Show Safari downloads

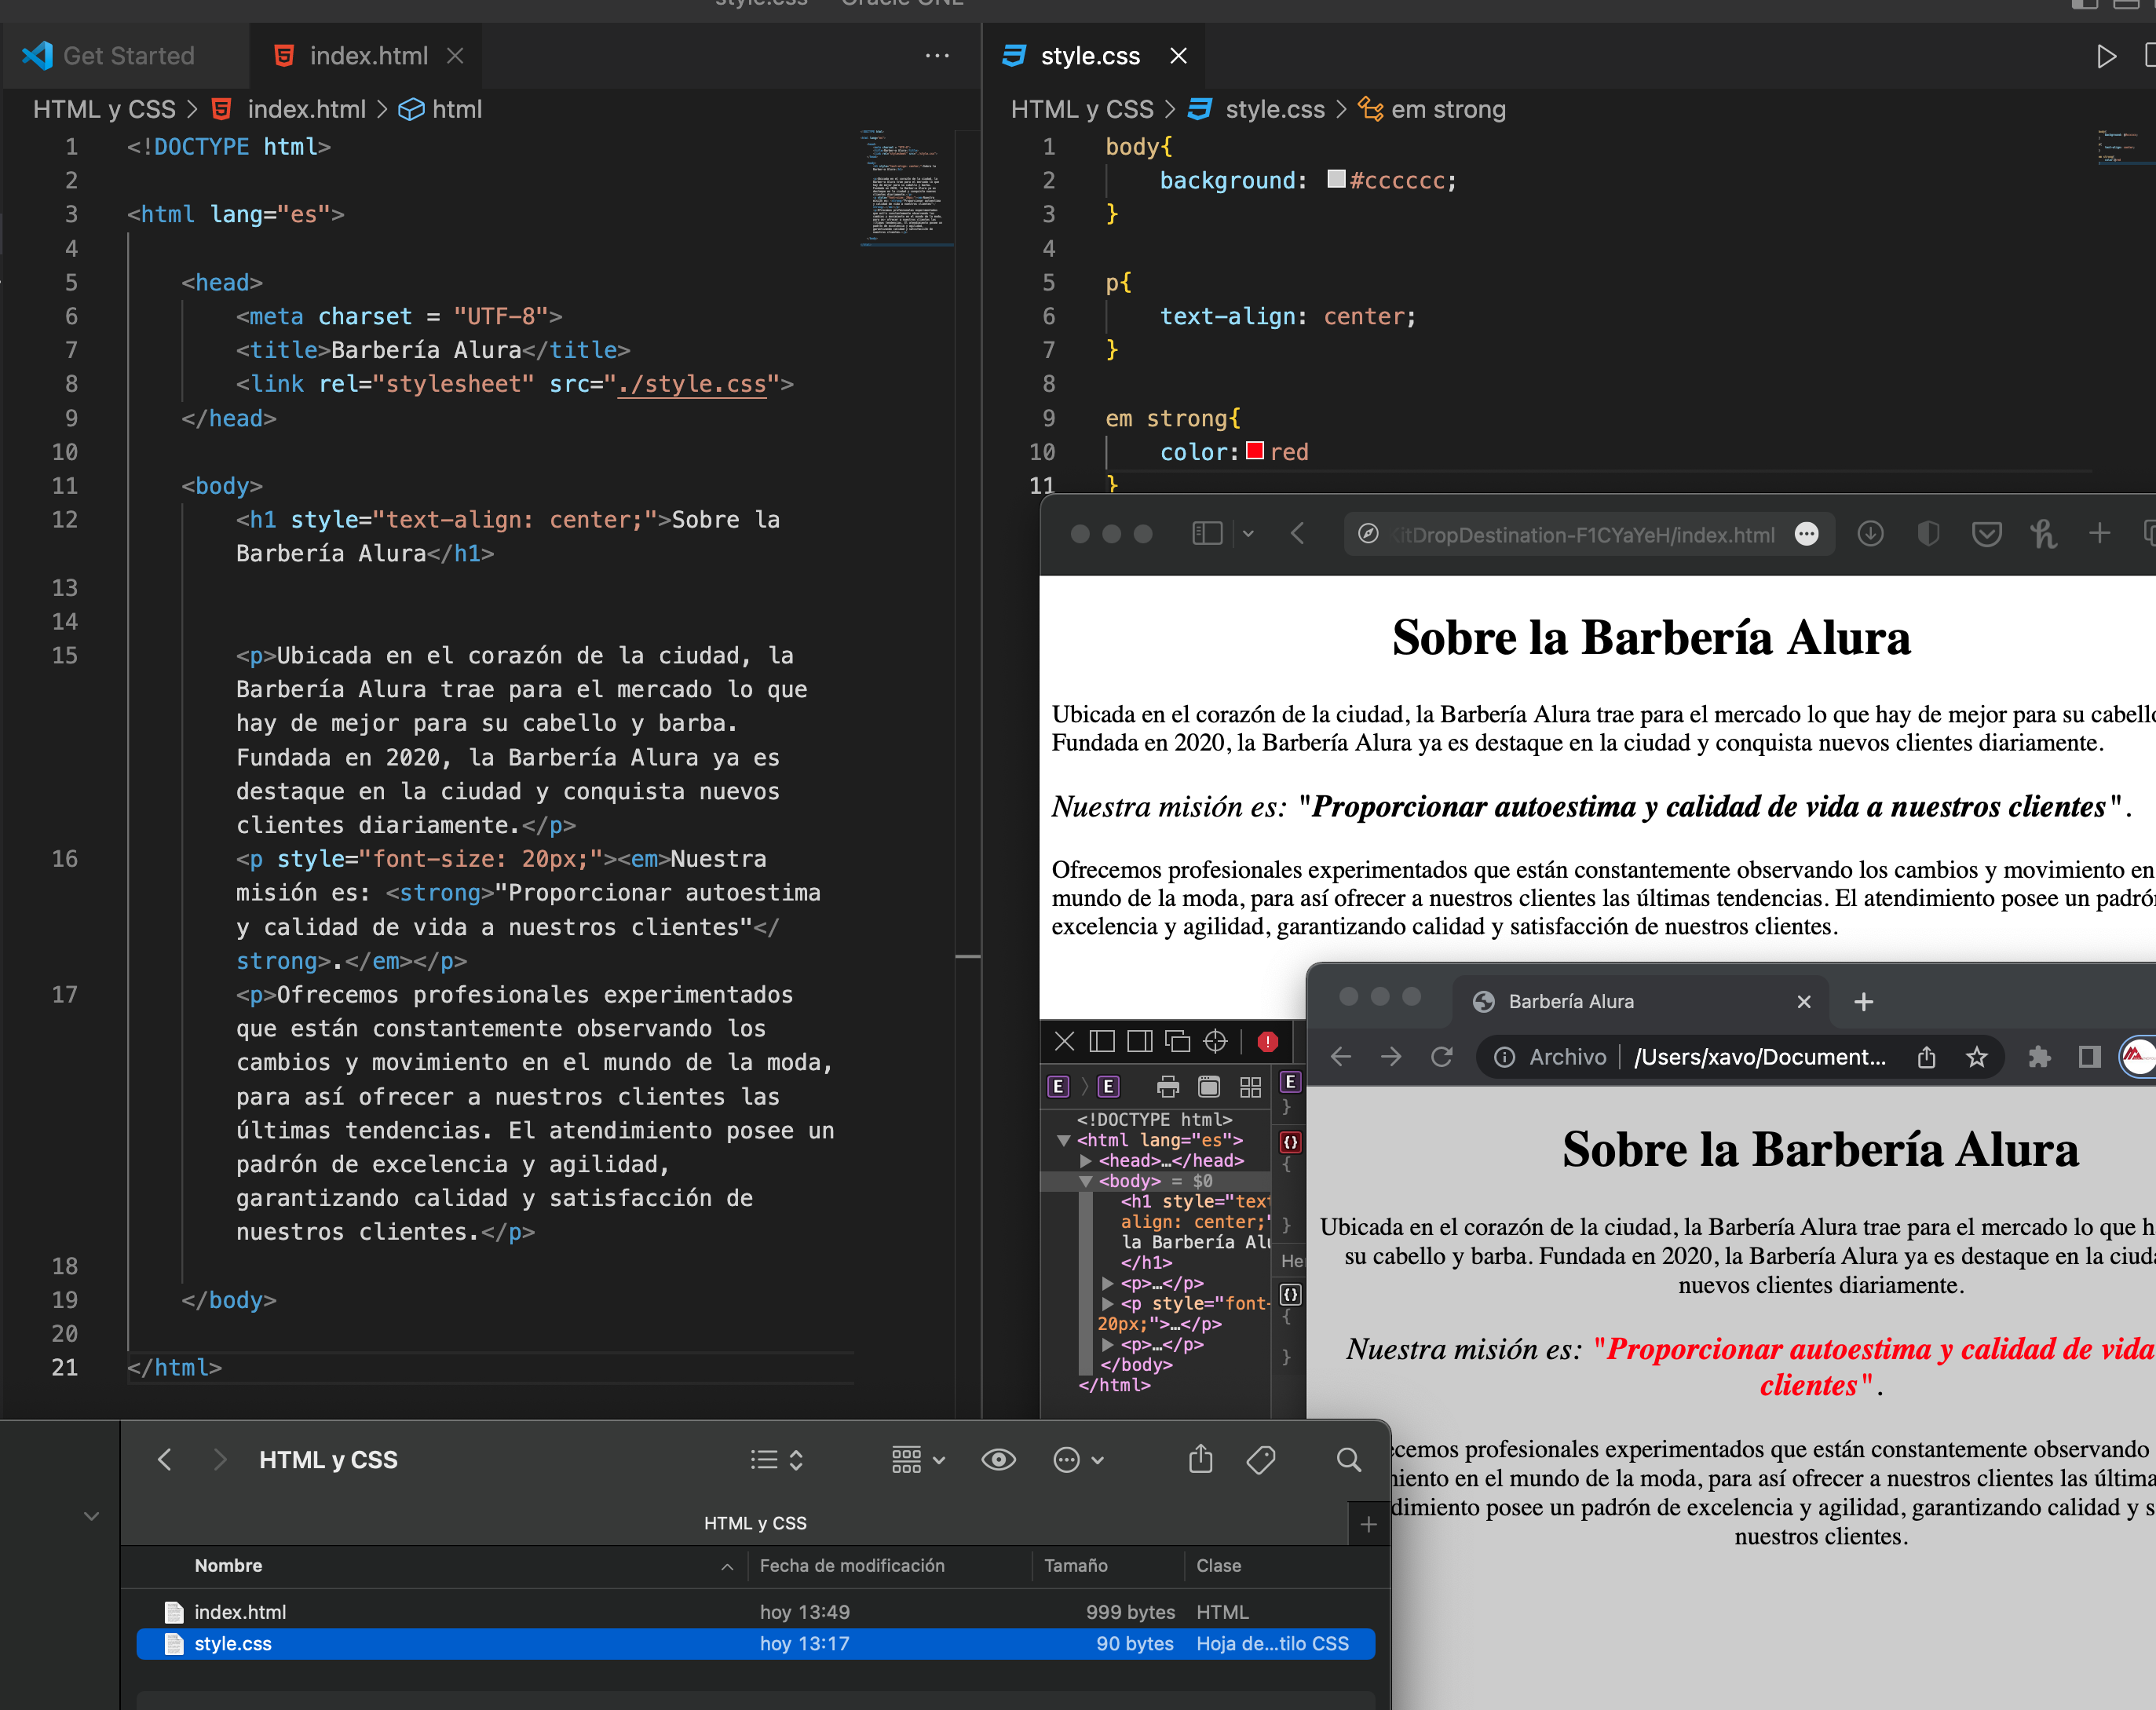pyautogui.click(x=1870, y=533)
